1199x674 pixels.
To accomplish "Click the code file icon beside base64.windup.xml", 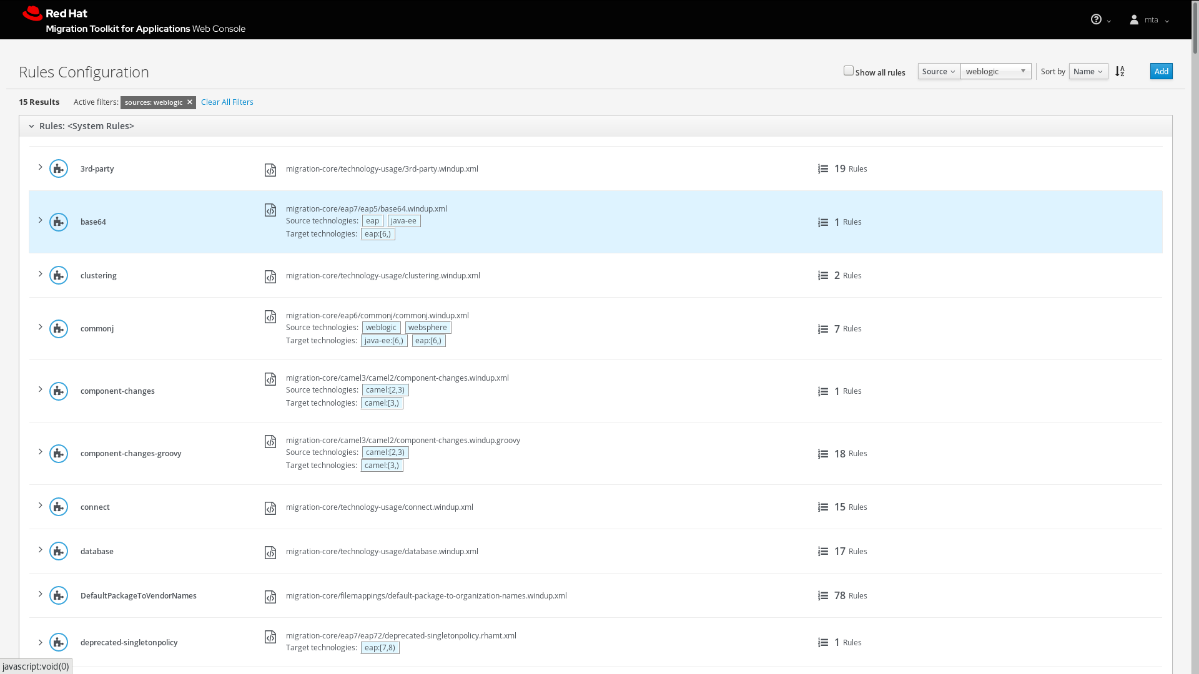I will [x=270, y=210].
